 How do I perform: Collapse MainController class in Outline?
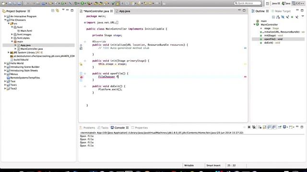(254, 24)
